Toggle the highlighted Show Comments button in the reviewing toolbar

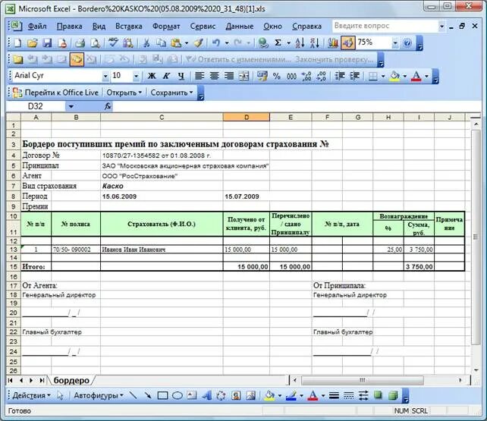pos(77,59)
